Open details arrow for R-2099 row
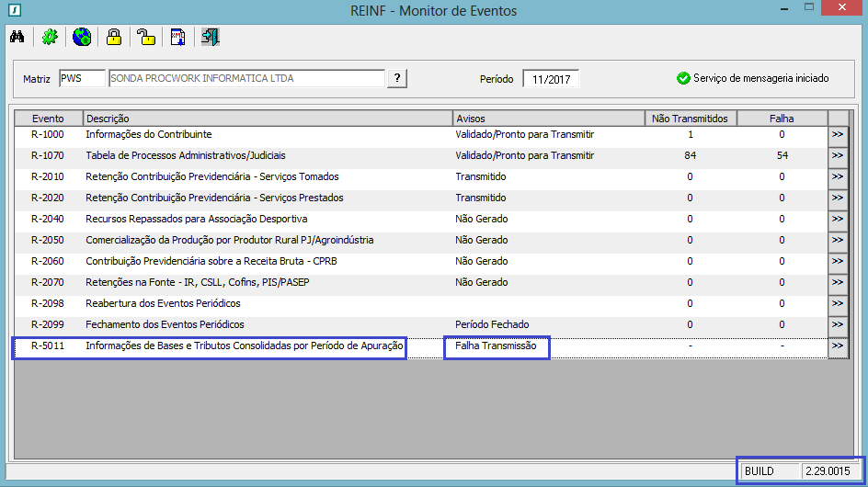This screenshot has height=487, width=868. [x=837, y=324]
